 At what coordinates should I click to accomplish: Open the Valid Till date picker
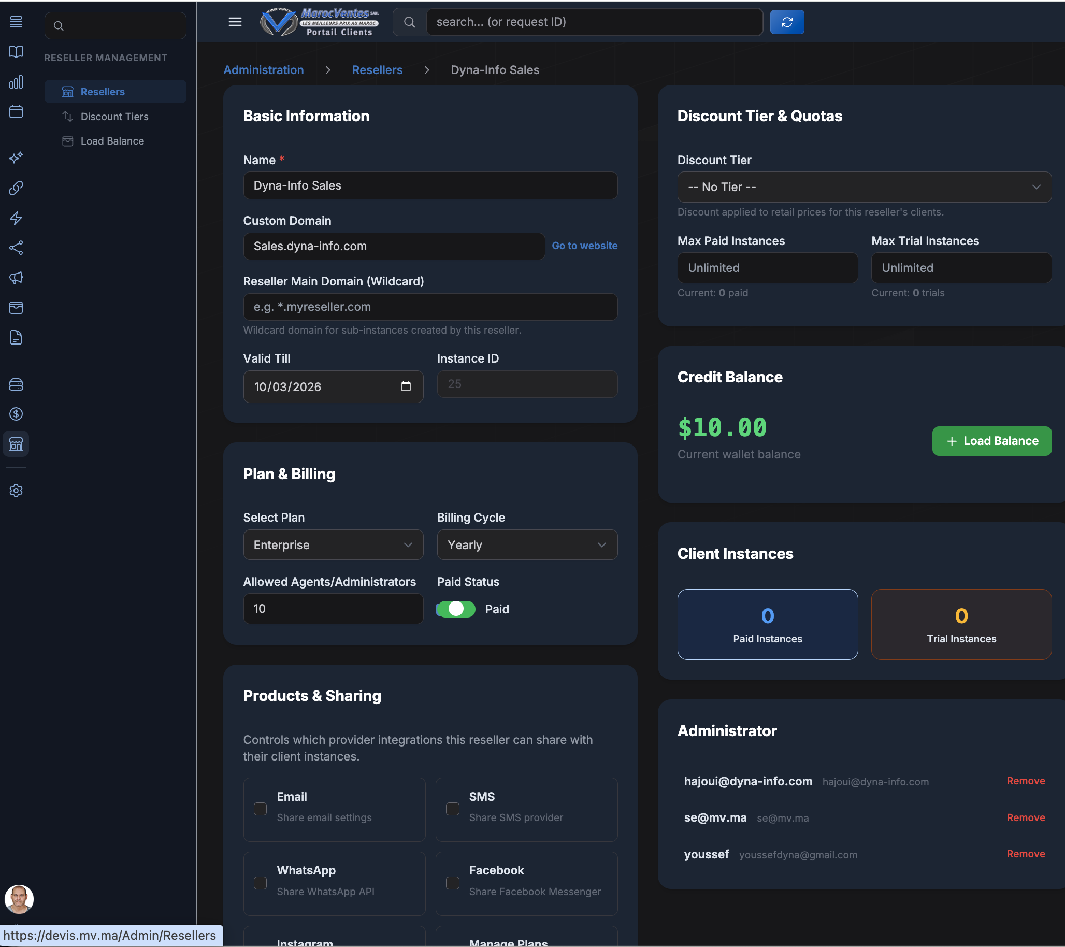click(x=406, y=386)
